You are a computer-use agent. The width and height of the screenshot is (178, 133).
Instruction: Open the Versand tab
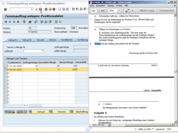click(x=40, y=40)
